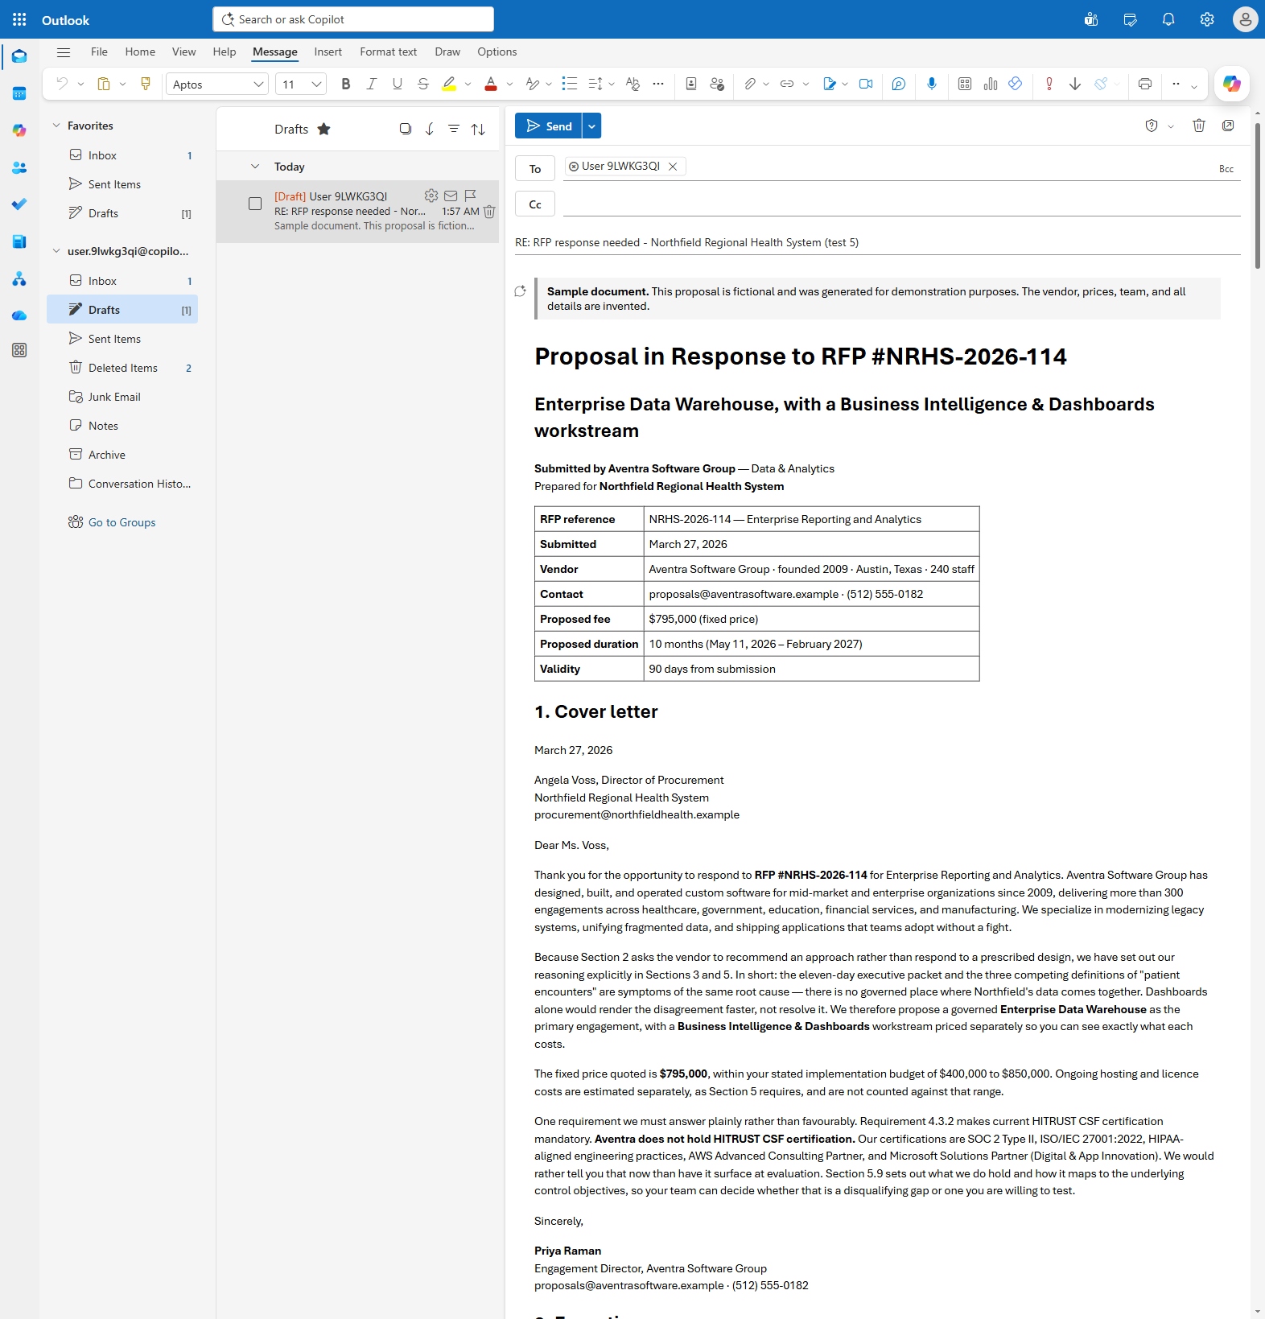
Task: Go to Groups link in folder pane
Action: click(122, 522)
